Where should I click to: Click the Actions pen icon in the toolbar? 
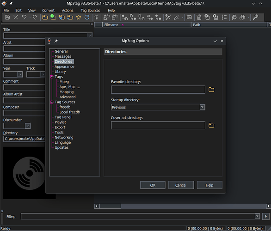click(x=168, y=17)
